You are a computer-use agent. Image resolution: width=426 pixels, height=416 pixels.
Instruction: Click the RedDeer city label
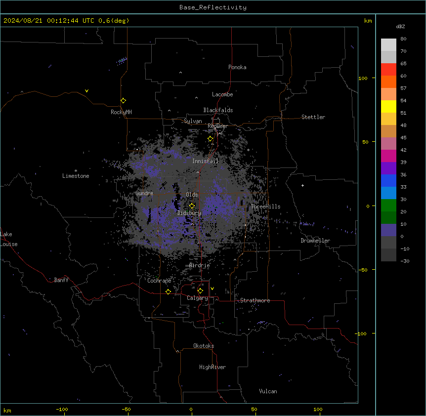[218, 126]
